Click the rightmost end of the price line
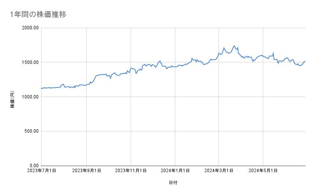This screenshot has height=195, width=315. 305,61
